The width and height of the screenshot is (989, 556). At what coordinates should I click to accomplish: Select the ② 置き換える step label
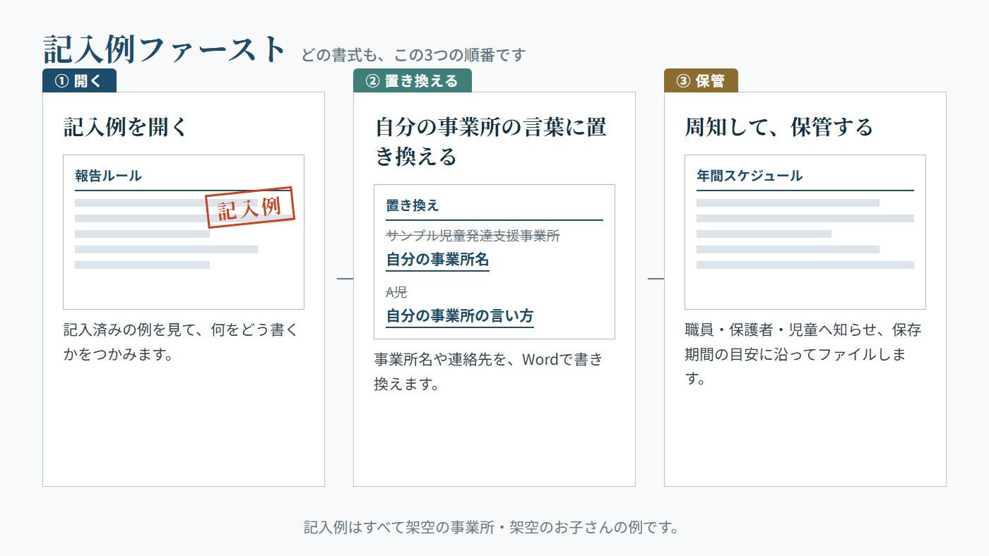pos(413,80)
